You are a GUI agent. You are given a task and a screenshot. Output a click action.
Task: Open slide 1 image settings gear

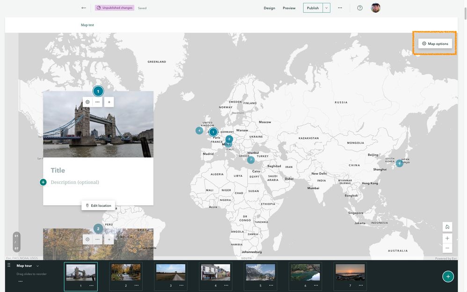(88, 102)
